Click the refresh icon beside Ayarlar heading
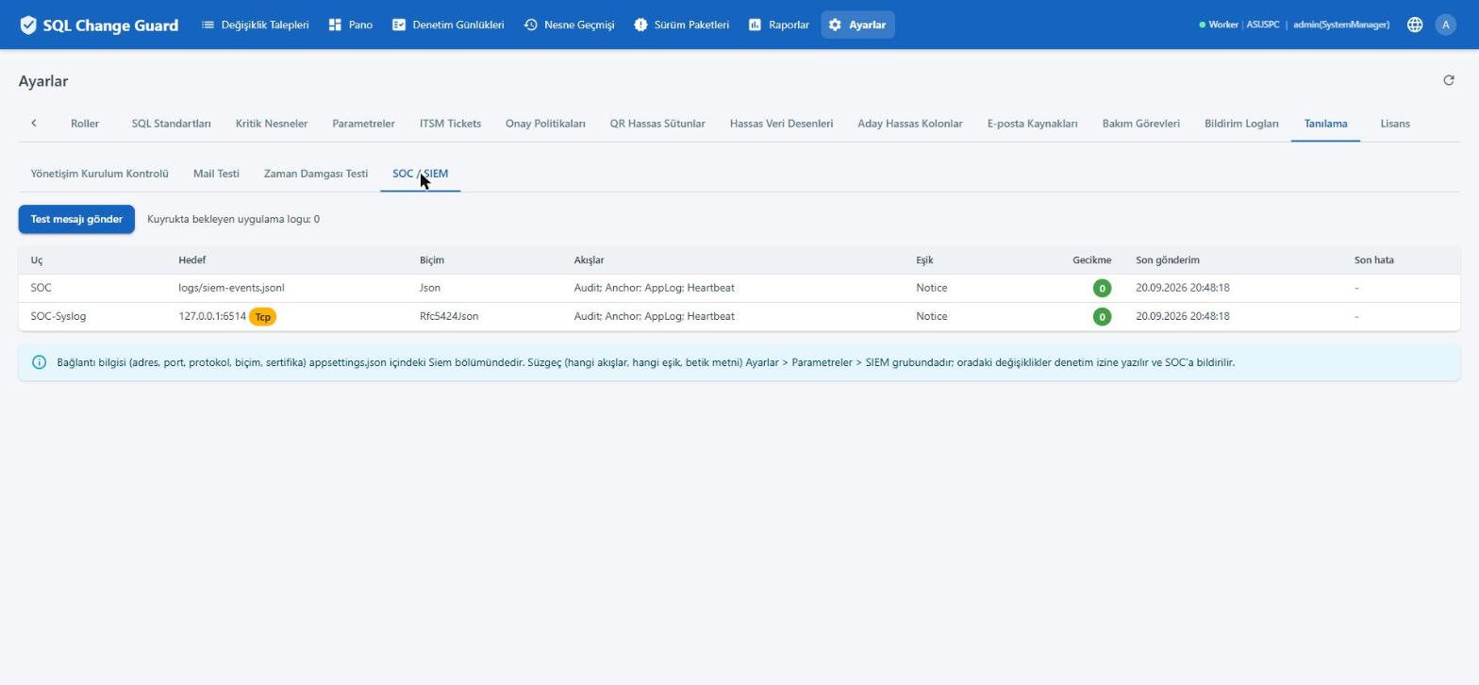 coord(1449,80)
